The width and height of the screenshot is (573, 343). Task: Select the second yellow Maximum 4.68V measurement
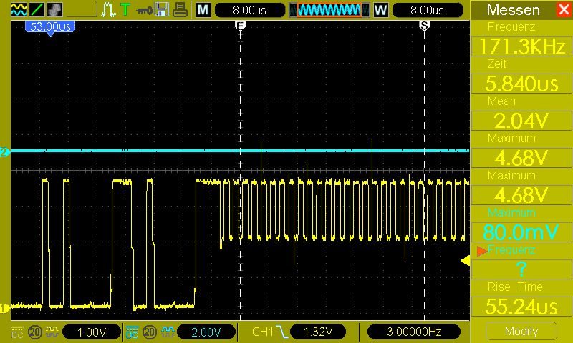click(521, 196)
